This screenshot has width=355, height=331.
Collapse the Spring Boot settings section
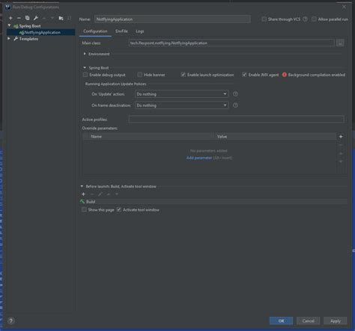click(x=85, y=67)
